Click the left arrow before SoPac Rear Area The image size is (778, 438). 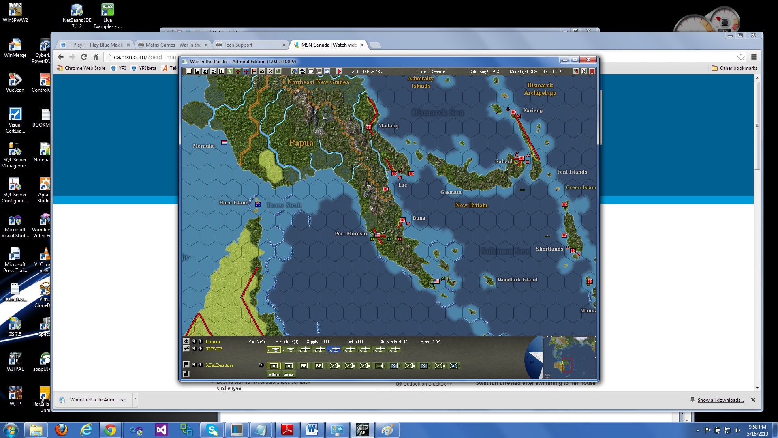click(194, 365)
